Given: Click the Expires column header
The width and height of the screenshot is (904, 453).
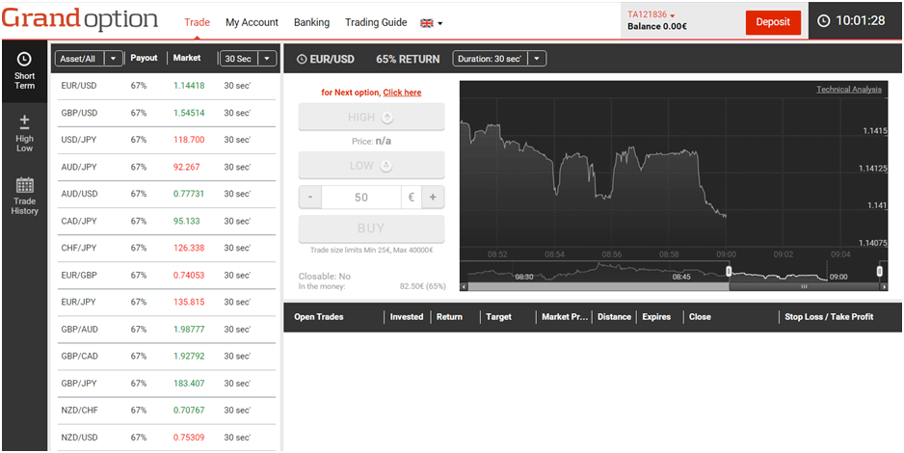Looking at the screenshot, I should pos(656,317).
